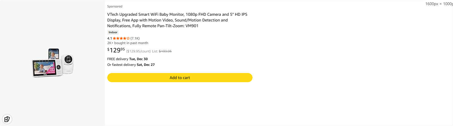This screenshot has width=453, height=126.
Task: Click the stacked cards plus icon
Action: 7,119
